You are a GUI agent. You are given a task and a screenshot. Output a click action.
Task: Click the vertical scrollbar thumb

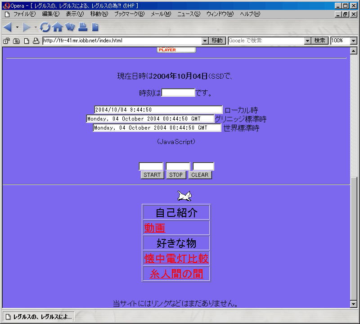coord(354,239)
